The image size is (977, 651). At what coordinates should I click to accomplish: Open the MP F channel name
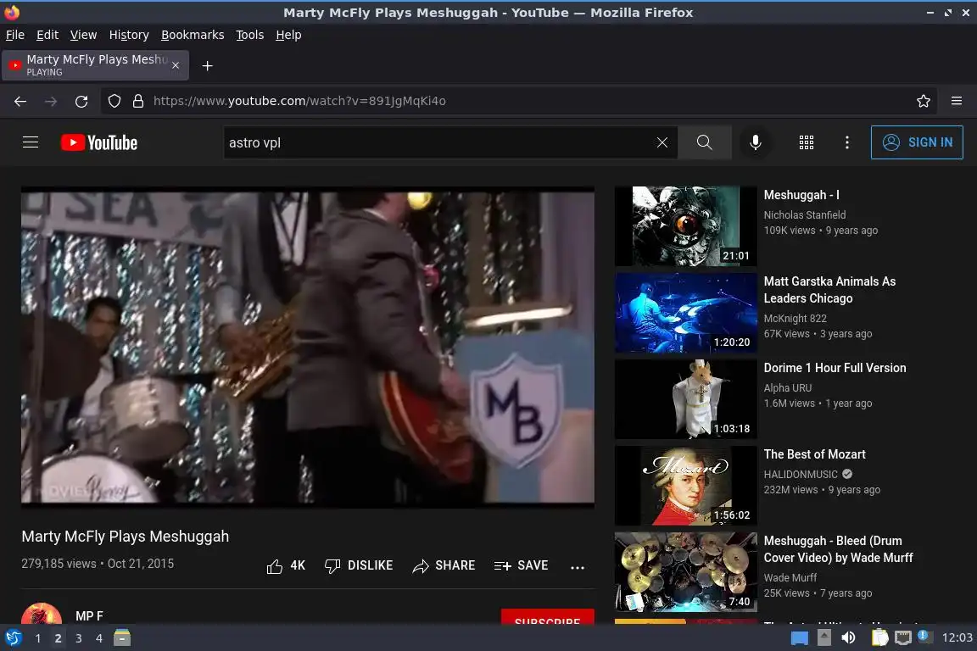(89, 616)
